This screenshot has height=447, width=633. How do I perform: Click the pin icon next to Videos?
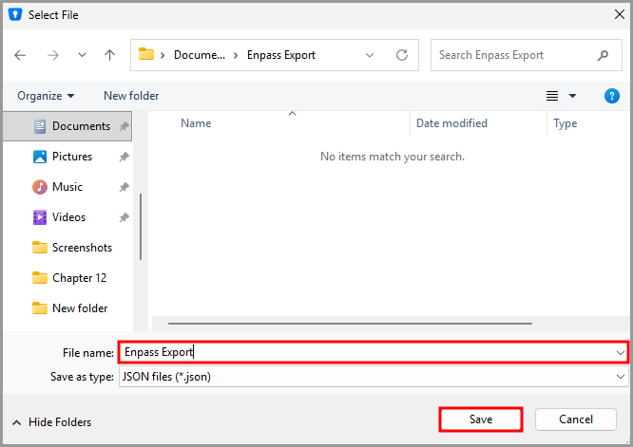[x=124, y=217]
